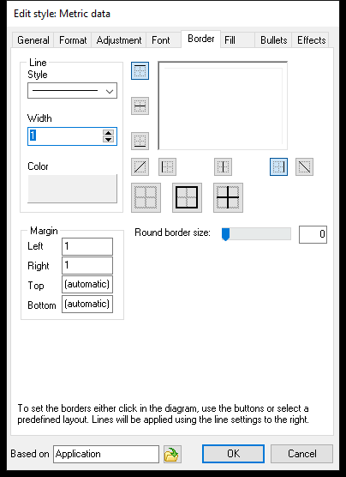Increase line Width with up arrow
Screen dimensions: 346x477
(x=108, y=133)
